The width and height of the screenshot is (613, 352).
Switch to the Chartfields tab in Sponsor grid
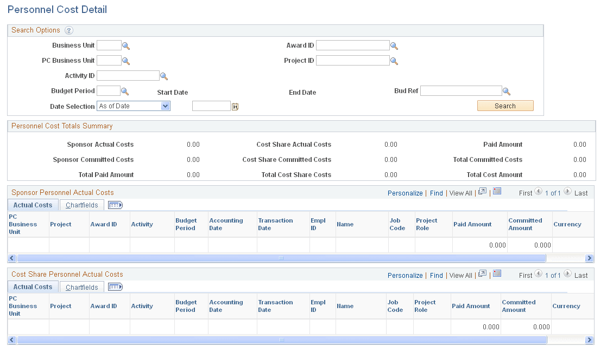[x=81, y=205]
